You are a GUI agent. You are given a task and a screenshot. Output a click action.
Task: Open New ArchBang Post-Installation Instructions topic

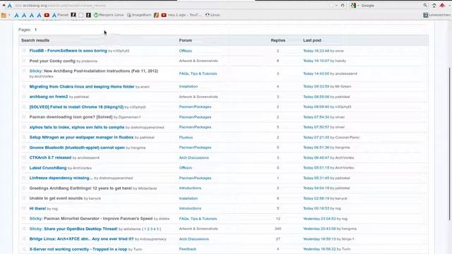pyautogui.click(x=101, y=71)
